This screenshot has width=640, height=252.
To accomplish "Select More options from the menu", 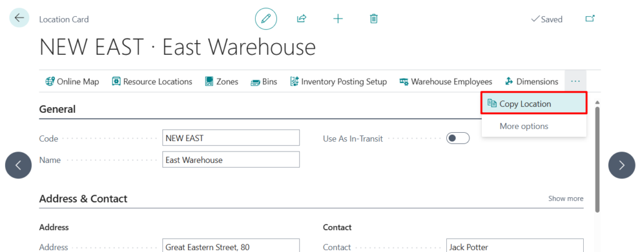I will pyautogui.click(x=524, y=126).
